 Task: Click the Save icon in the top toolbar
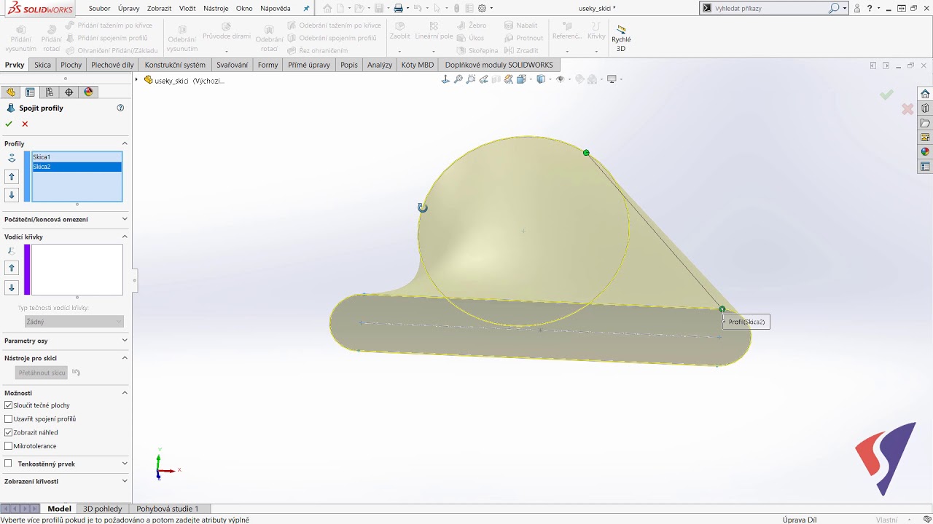[x=379, y=9]
